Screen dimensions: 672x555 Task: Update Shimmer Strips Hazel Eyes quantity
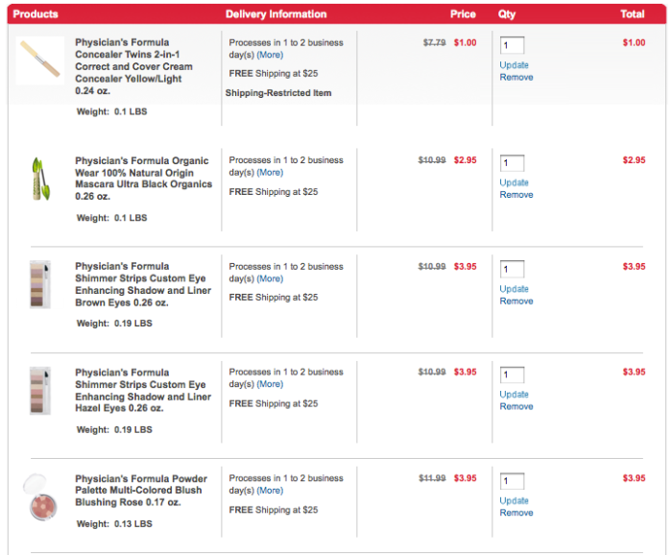[x=515, y=394]
